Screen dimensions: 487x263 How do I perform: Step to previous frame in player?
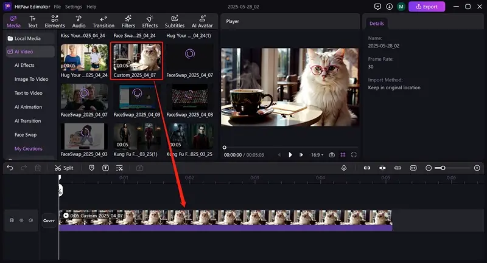coord(279,154)
